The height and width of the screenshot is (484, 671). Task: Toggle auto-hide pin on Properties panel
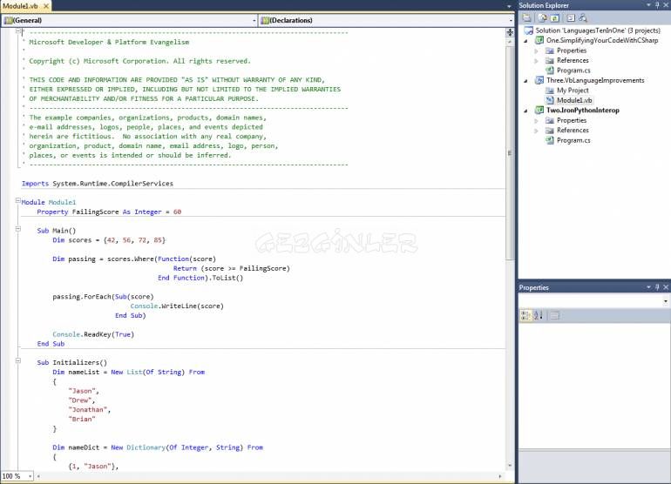coord(657,287)
